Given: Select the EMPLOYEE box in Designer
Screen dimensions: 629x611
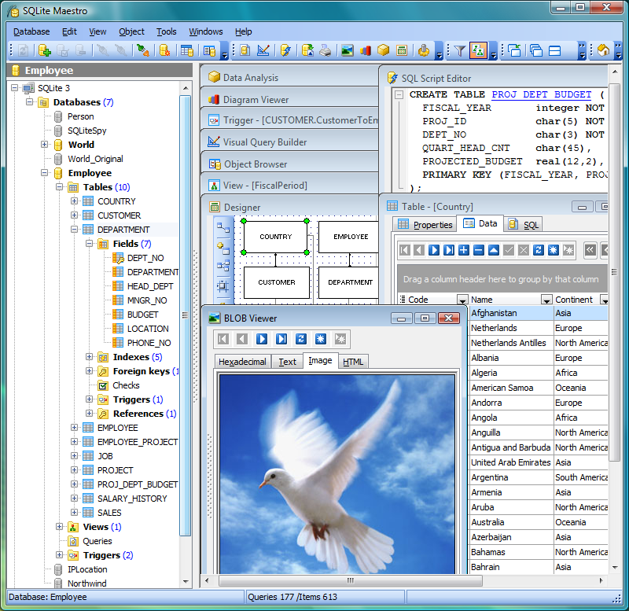Looking at the screenshot, I should [349, 237].
